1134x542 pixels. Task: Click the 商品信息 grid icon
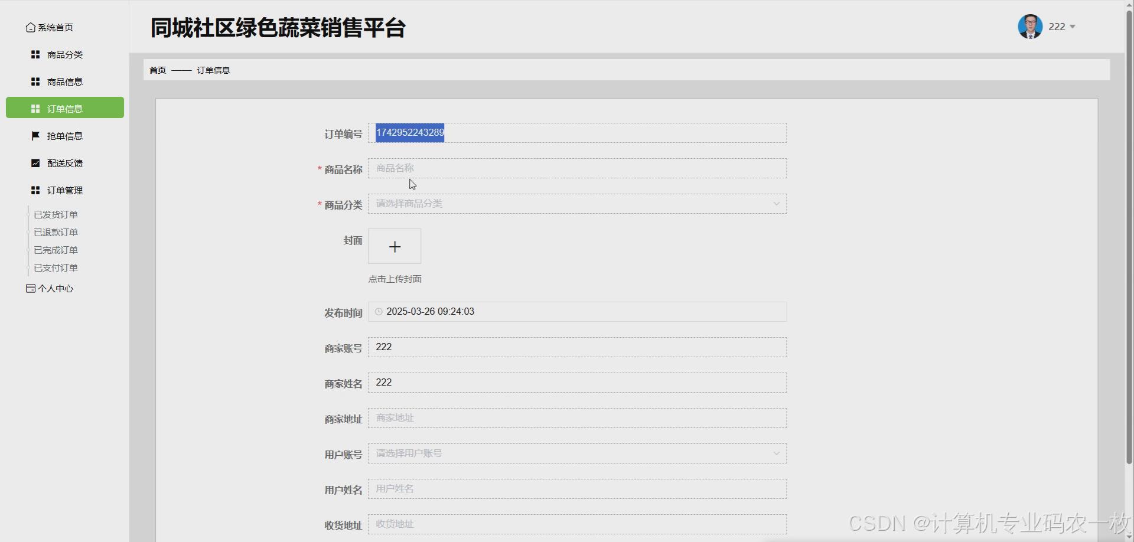point(35,81)
